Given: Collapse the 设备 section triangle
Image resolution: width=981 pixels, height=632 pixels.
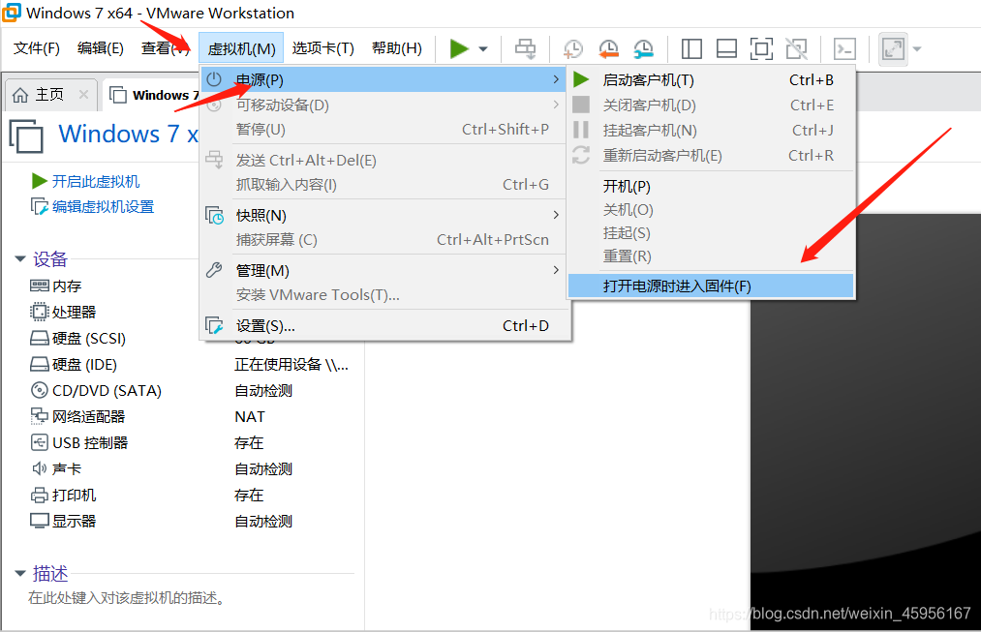Looking at the screenshot, I should [x=20, y=258].
